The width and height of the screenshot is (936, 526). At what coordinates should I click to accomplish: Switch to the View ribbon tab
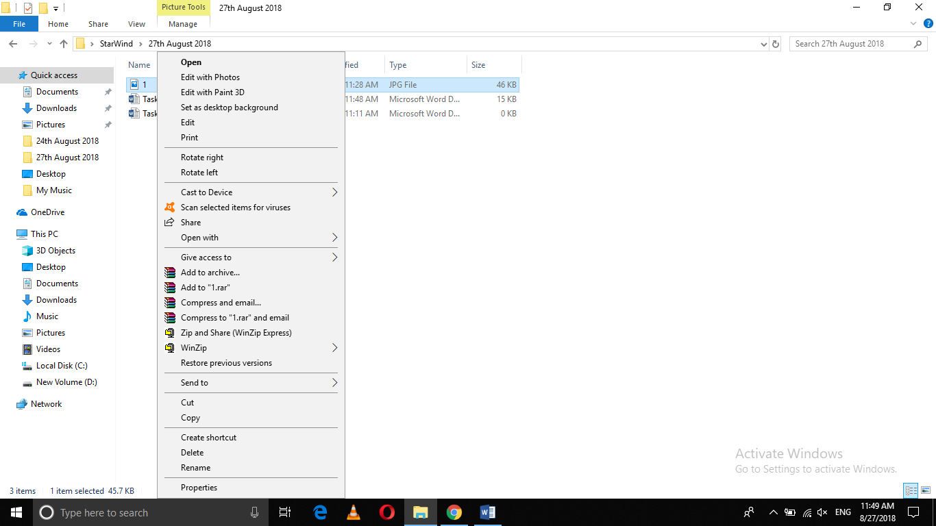pyautogui.click(x=136, y=23)
